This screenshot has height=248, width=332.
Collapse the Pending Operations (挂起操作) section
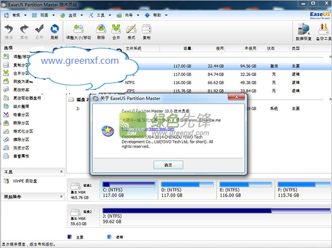(61, 197)
